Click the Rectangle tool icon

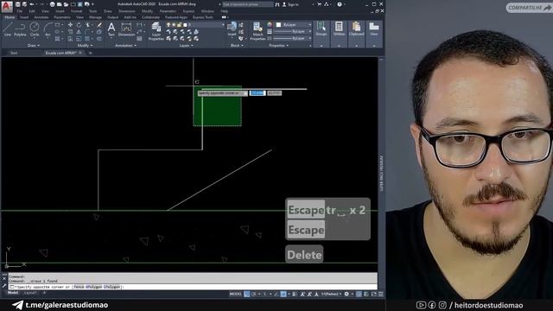pos(57,25)
